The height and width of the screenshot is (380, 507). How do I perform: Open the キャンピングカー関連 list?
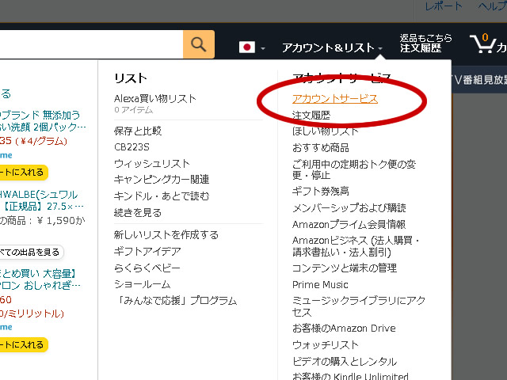point(162,180)
